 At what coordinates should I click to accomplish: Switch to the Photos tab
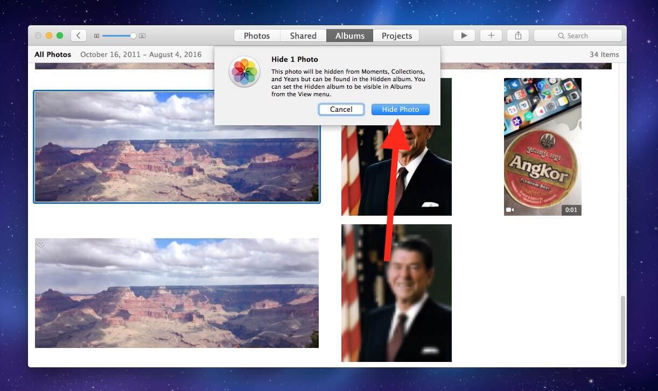coord(257,35)
